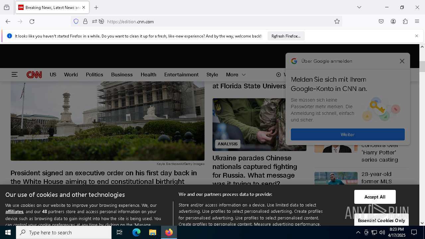Click the page vertical scrollbar thumb

[422, 66]
